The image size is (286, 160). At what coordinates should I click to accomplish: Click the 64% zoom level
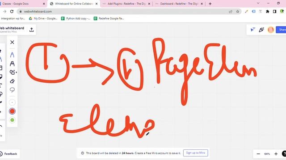coord(267,154)
